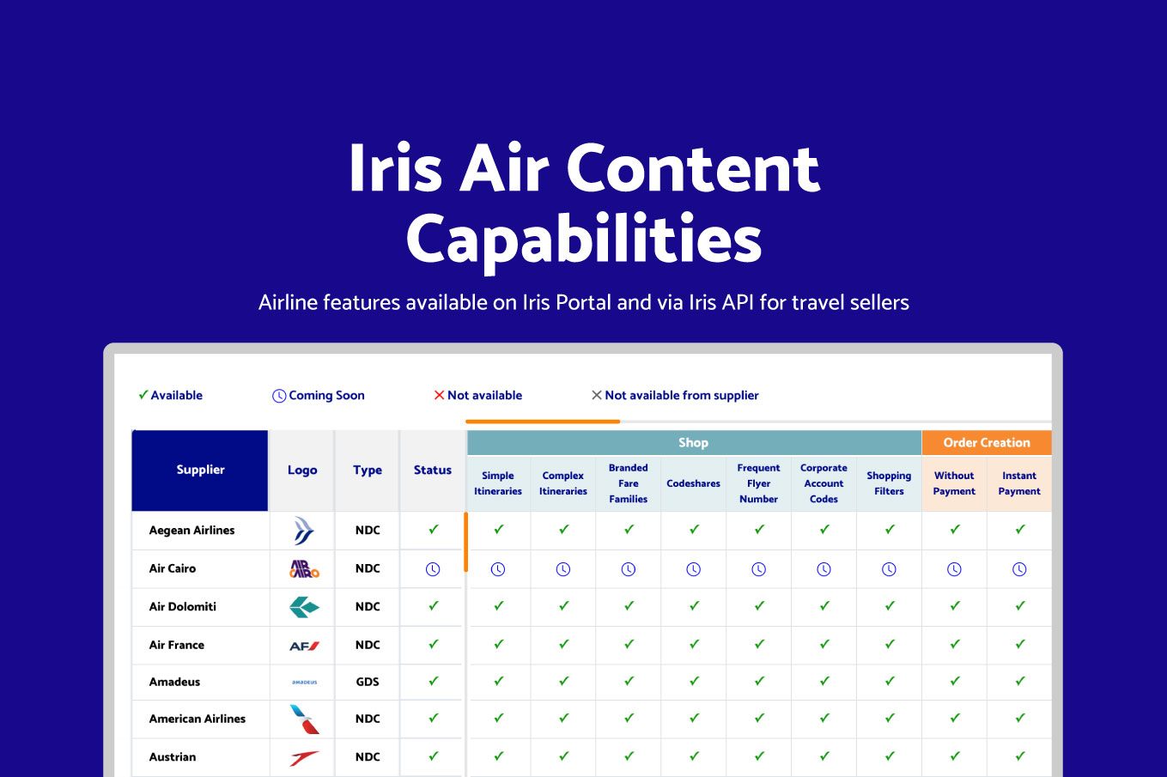The height and width of the screenshot is (777, 1167).
Task: Click the Status column header
Action: [433, 470]
